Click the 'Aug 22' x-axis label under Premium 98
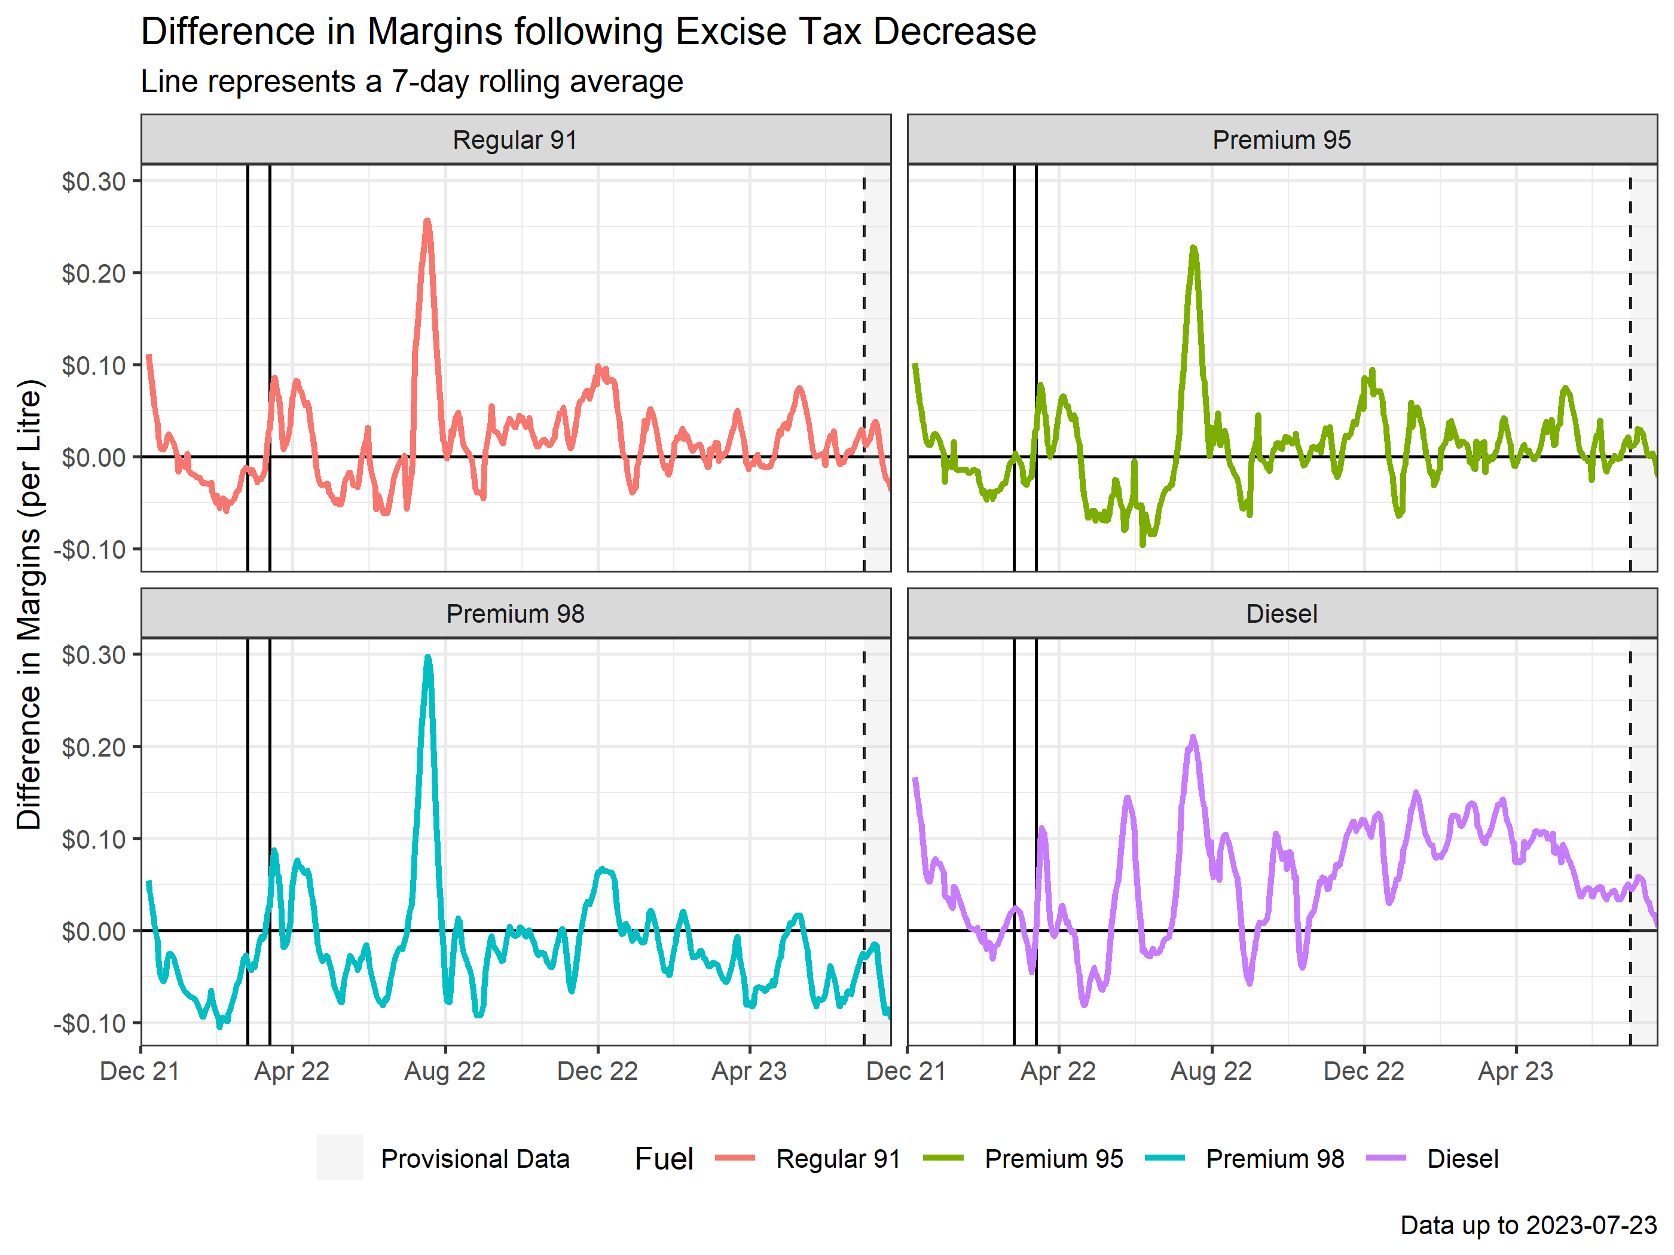 pos(445,1072)
